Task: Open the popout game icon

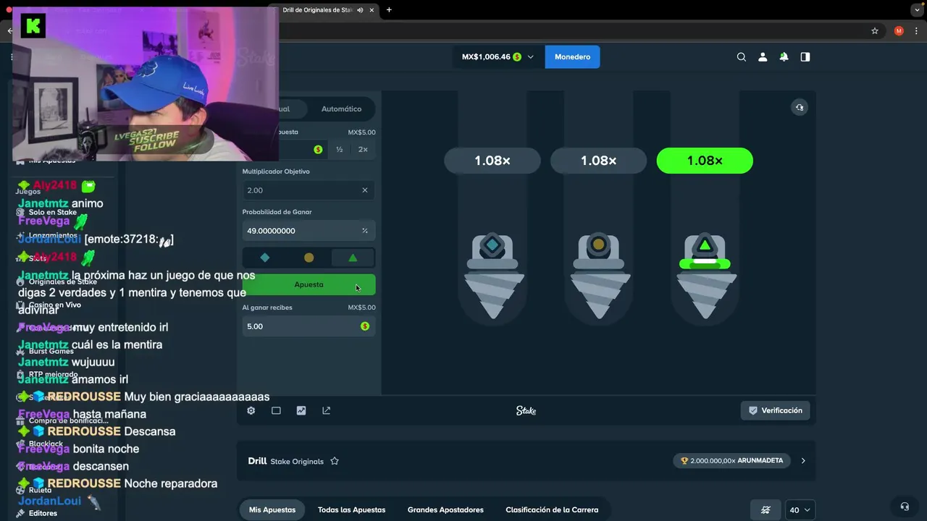Action: click(x=326, y=410)
